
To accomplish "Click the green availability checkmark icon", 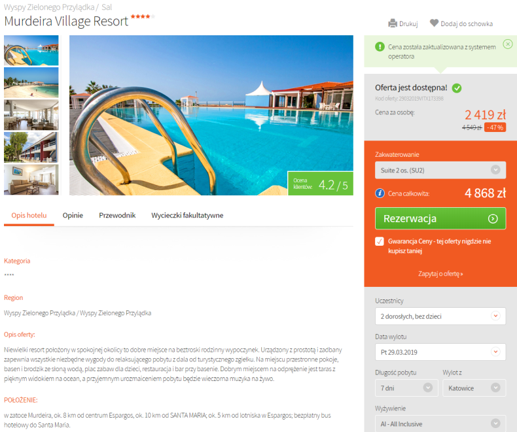I will tap(457, 88).
